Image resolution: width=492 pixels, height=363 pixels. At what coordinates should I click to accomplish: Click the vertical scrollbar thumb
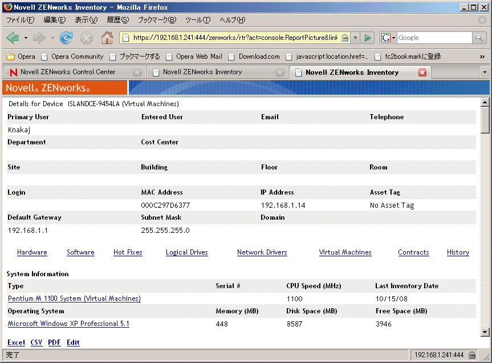point(485,120)
